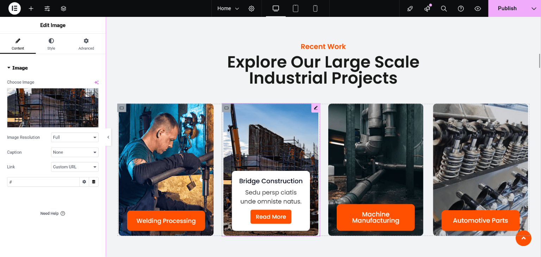This screenshot has width=541, height=257.
Task: Add a new element with plus icon
Action: point(31,8)
